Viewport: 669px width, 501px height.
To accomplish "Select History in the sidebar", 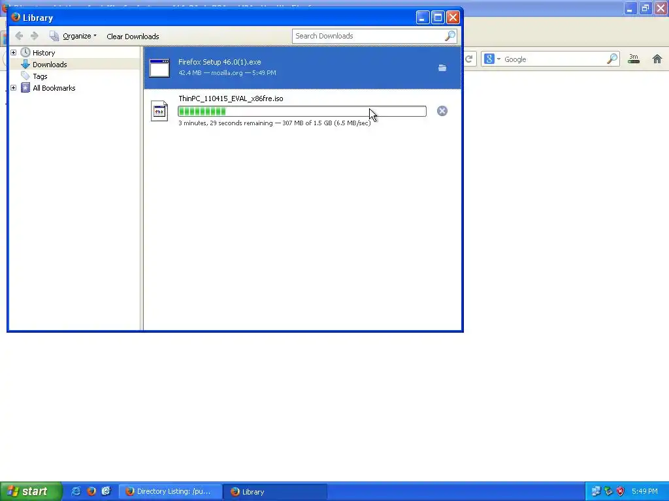I will point(44,53).
